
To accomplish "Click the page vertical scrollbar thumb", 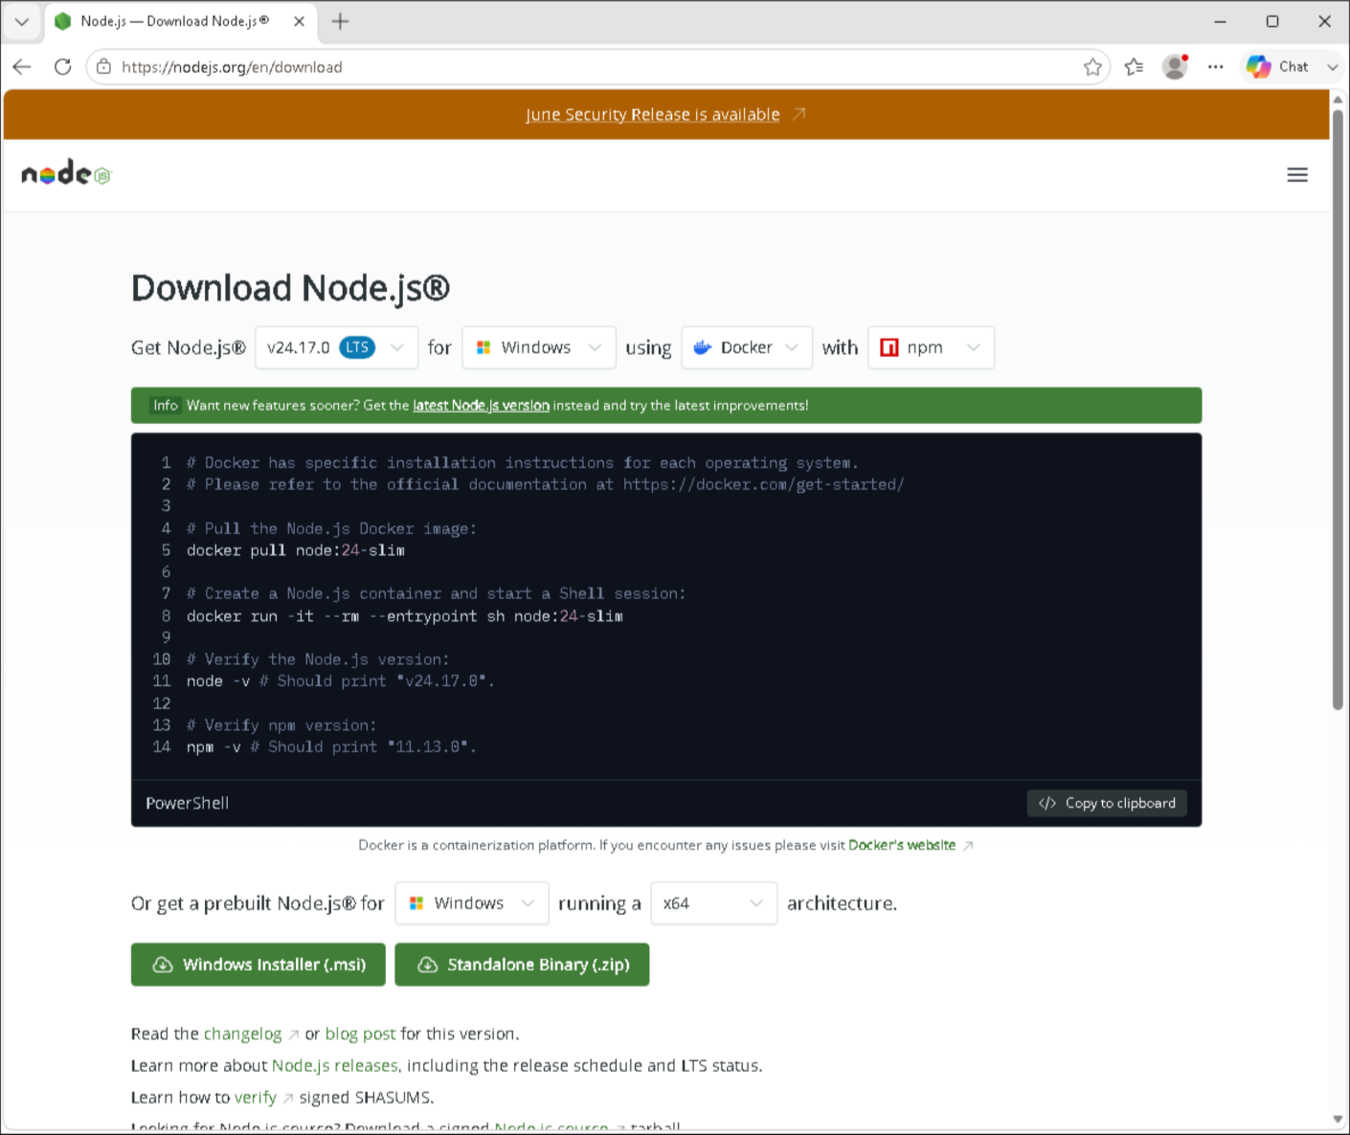I will (x=1338, y=410).
